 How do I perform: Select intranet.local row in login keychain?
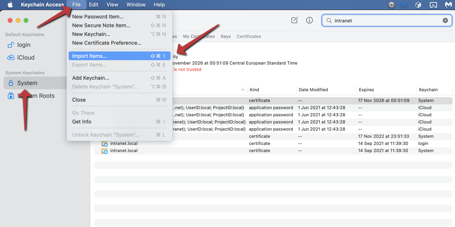[273, 143]
